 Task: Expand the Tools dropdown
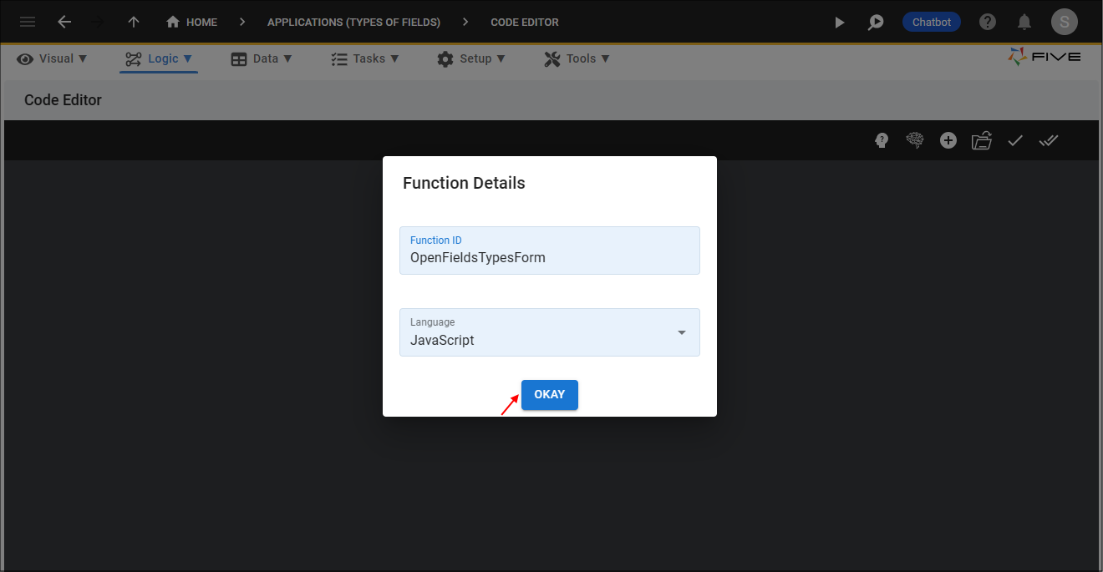coord(577,58)
